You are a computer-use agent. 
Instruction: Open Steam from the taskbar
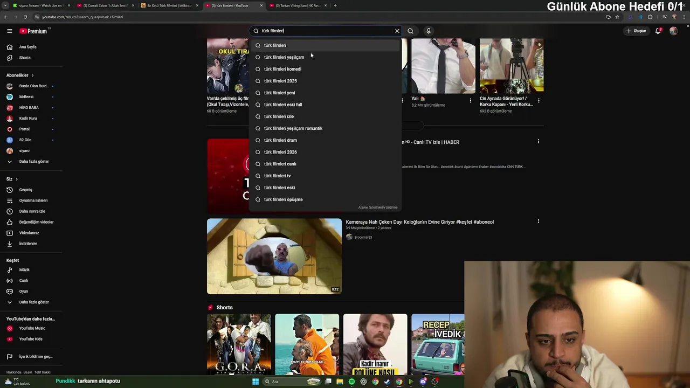(x=387, y=382)
